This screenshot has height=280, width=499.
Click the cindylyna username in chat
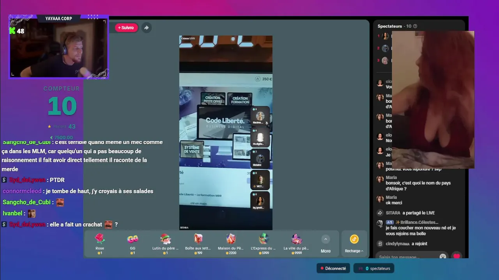397,244
